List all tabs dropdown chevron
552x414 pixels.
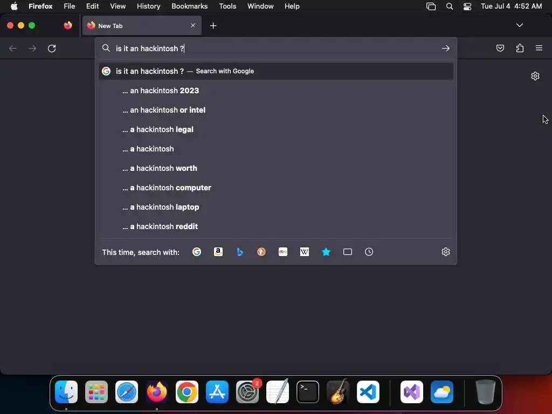click(519, 25)
